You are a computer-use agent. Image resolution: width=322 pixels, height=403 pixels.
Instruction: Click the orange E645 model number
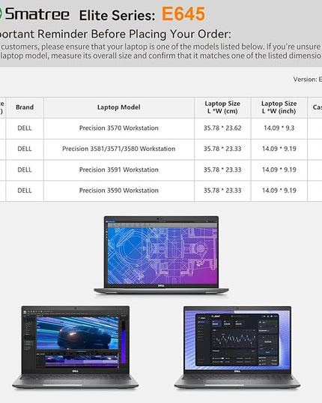[183, 14]
